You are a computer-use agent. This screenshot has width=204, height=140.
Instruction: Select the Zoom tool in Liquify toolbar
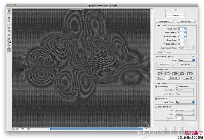(9, 50)
